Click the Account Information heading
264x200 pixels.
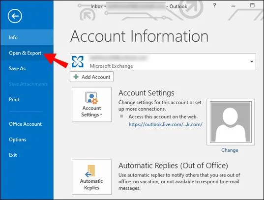pyautogui.click(x=139, y=36)
